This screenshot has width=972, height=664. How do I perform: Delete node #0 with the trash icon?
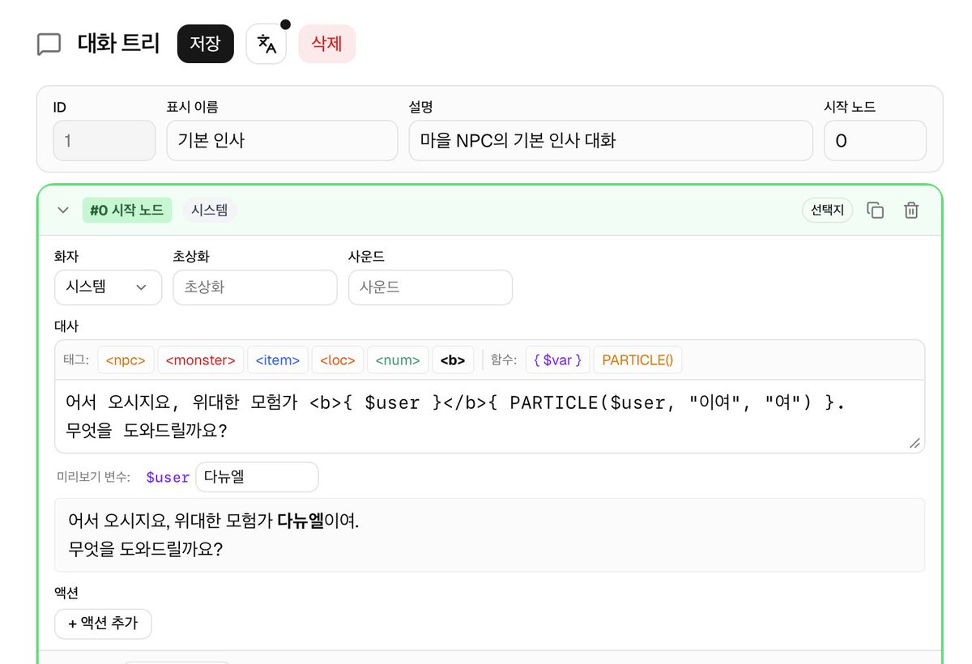[x=911, y=211]
